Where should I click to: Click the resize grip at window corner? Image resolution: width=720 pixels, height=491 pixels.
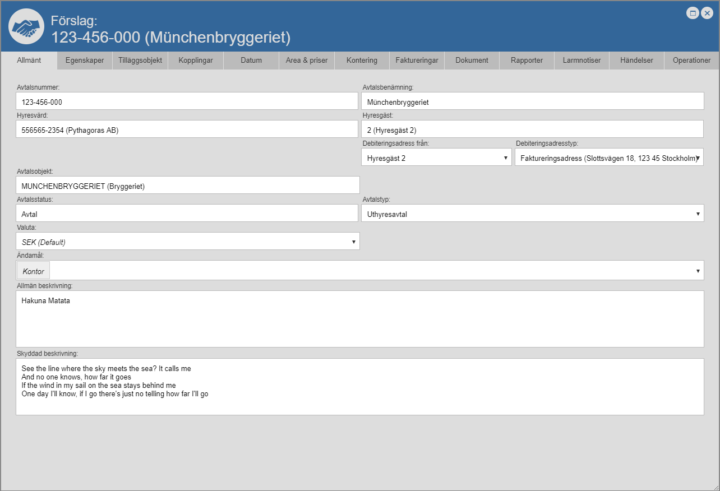[x=715, y=487]
